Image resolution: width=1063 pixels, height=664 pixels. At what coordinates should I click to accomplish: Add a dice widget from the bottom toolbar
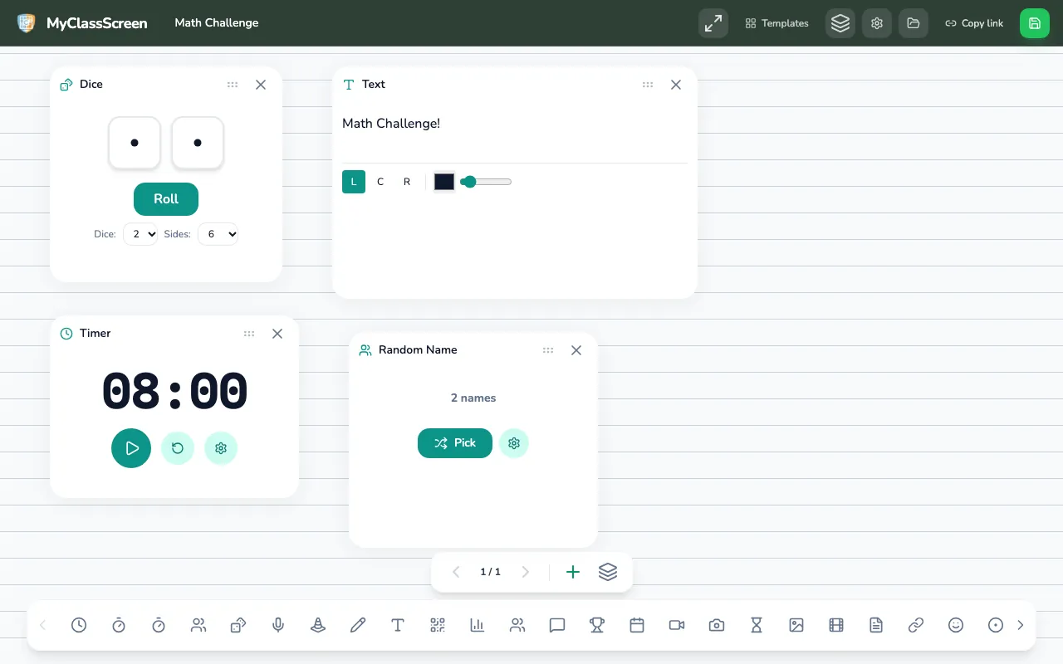238,625
